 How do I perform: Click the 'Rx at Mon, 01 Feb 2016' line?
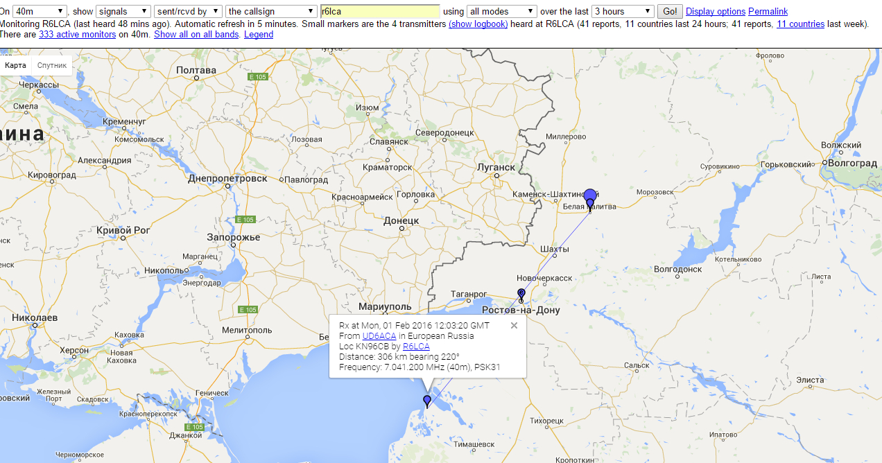tap(415, 326)
